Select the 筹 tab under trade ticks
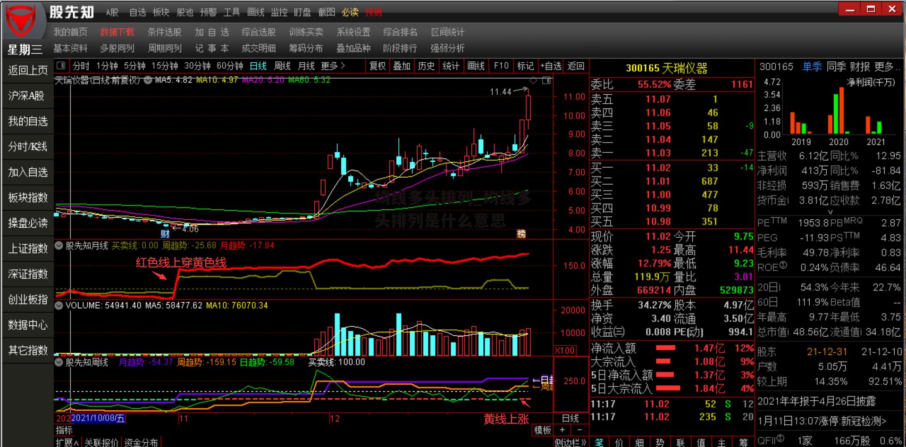The image size is (906, 447). click(x=743, y=442)
